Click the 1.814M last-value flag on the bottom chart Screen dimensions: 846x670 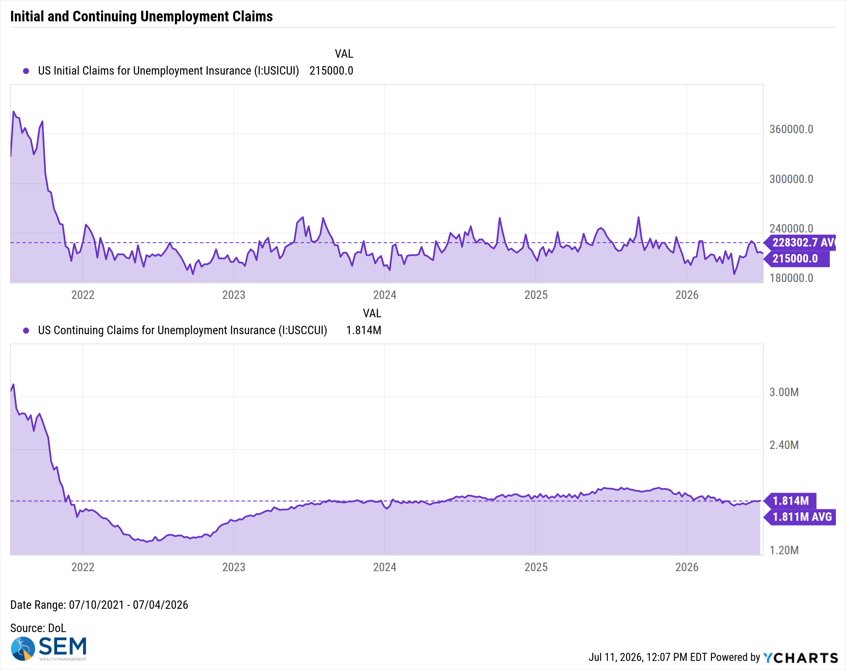[x=790, y=501]
